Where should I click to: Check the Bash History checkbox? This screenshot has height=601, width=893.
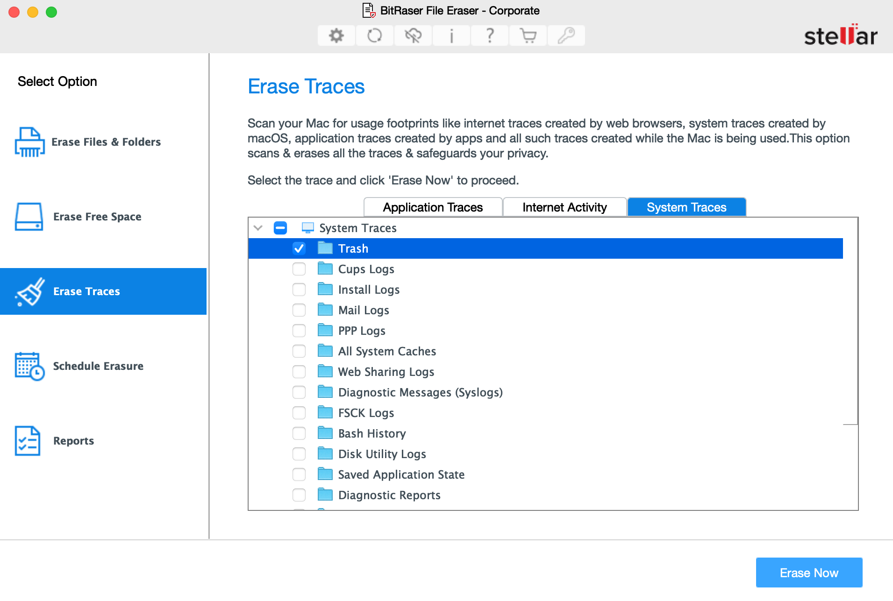point(299,433)
